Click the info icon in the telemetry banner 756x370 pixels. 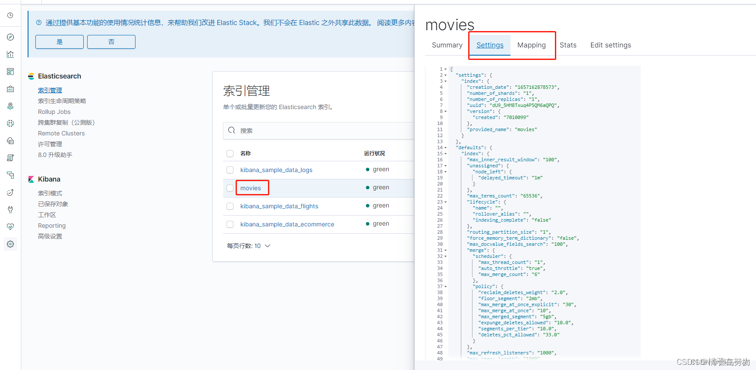pyautogui.click(x=39, y=23)
